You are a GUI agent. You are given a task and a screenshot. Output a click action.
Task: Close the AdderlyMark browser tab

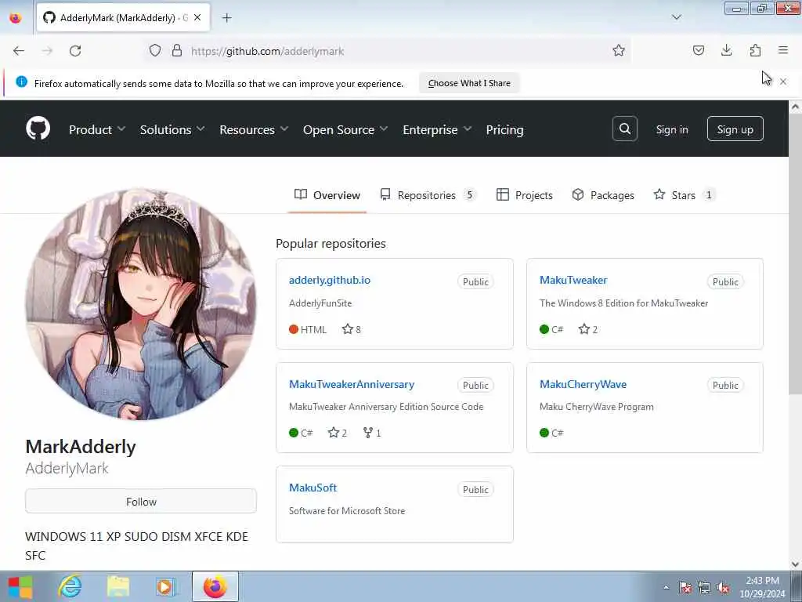coord(197,17)
